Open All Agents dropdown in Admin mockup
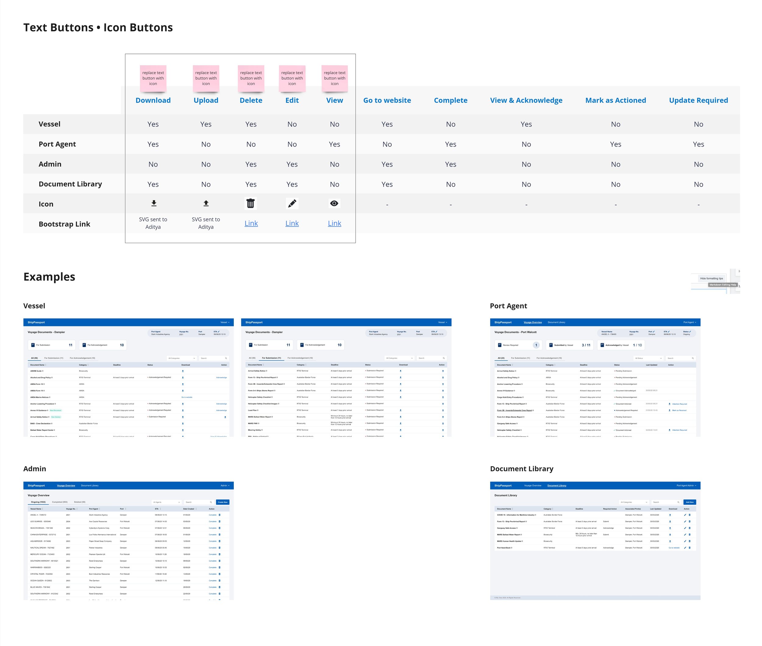This screenshot has height=646, width=762. tap(166, 502)
